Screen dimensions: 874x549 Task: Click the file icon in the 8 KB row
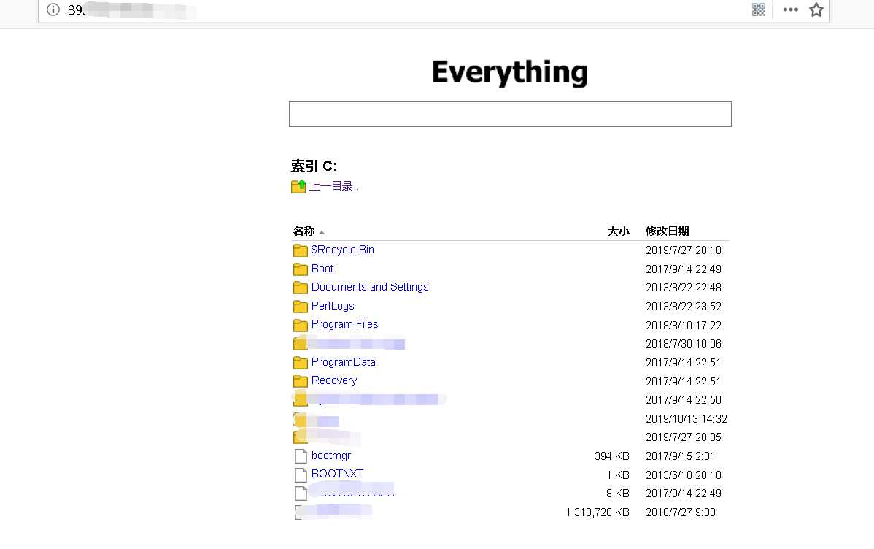point(301,494)
